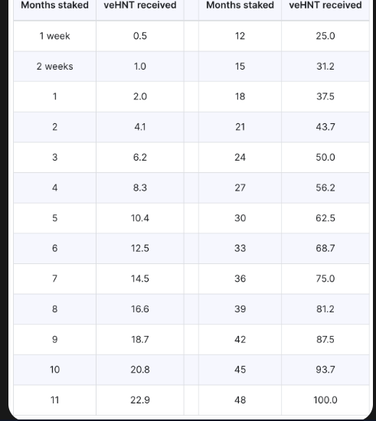Click the 50.0 veHNT value

(325, 158)
